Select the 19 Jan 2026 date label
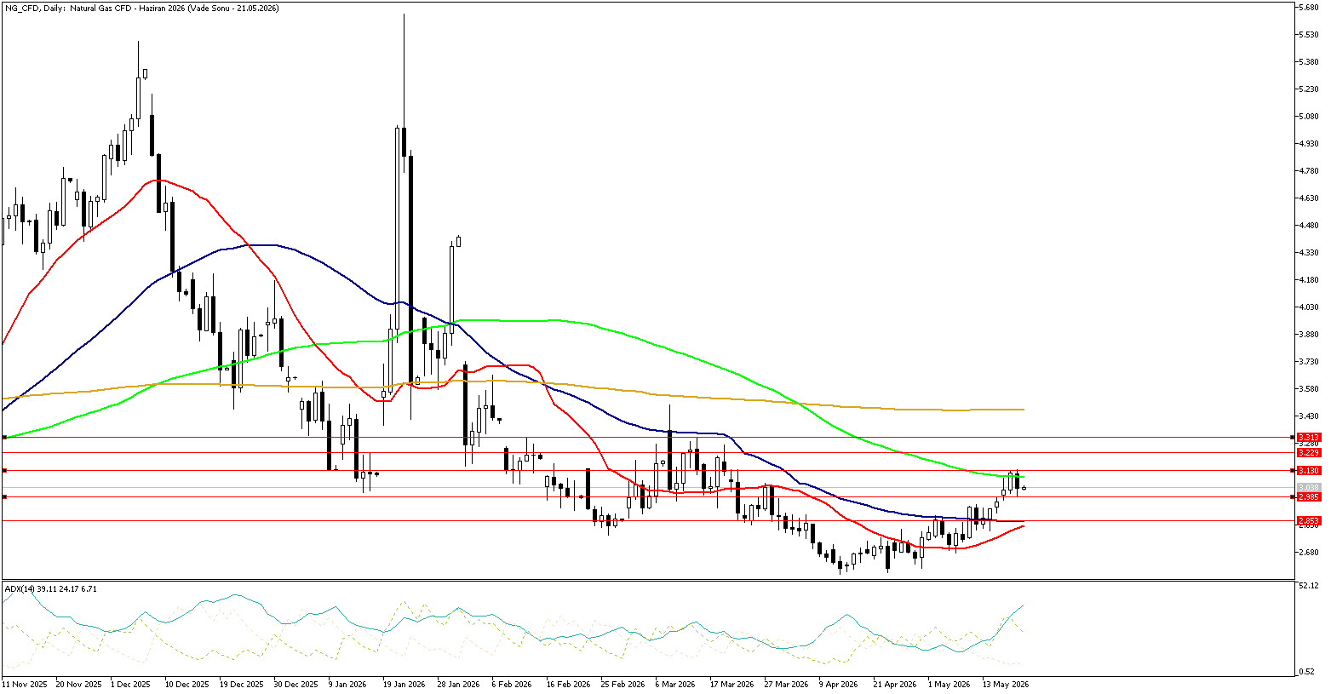 pos(404,684)
